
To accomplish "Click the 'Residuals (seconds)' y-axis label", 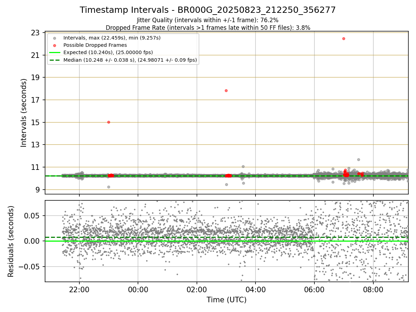I will point(11,241).
